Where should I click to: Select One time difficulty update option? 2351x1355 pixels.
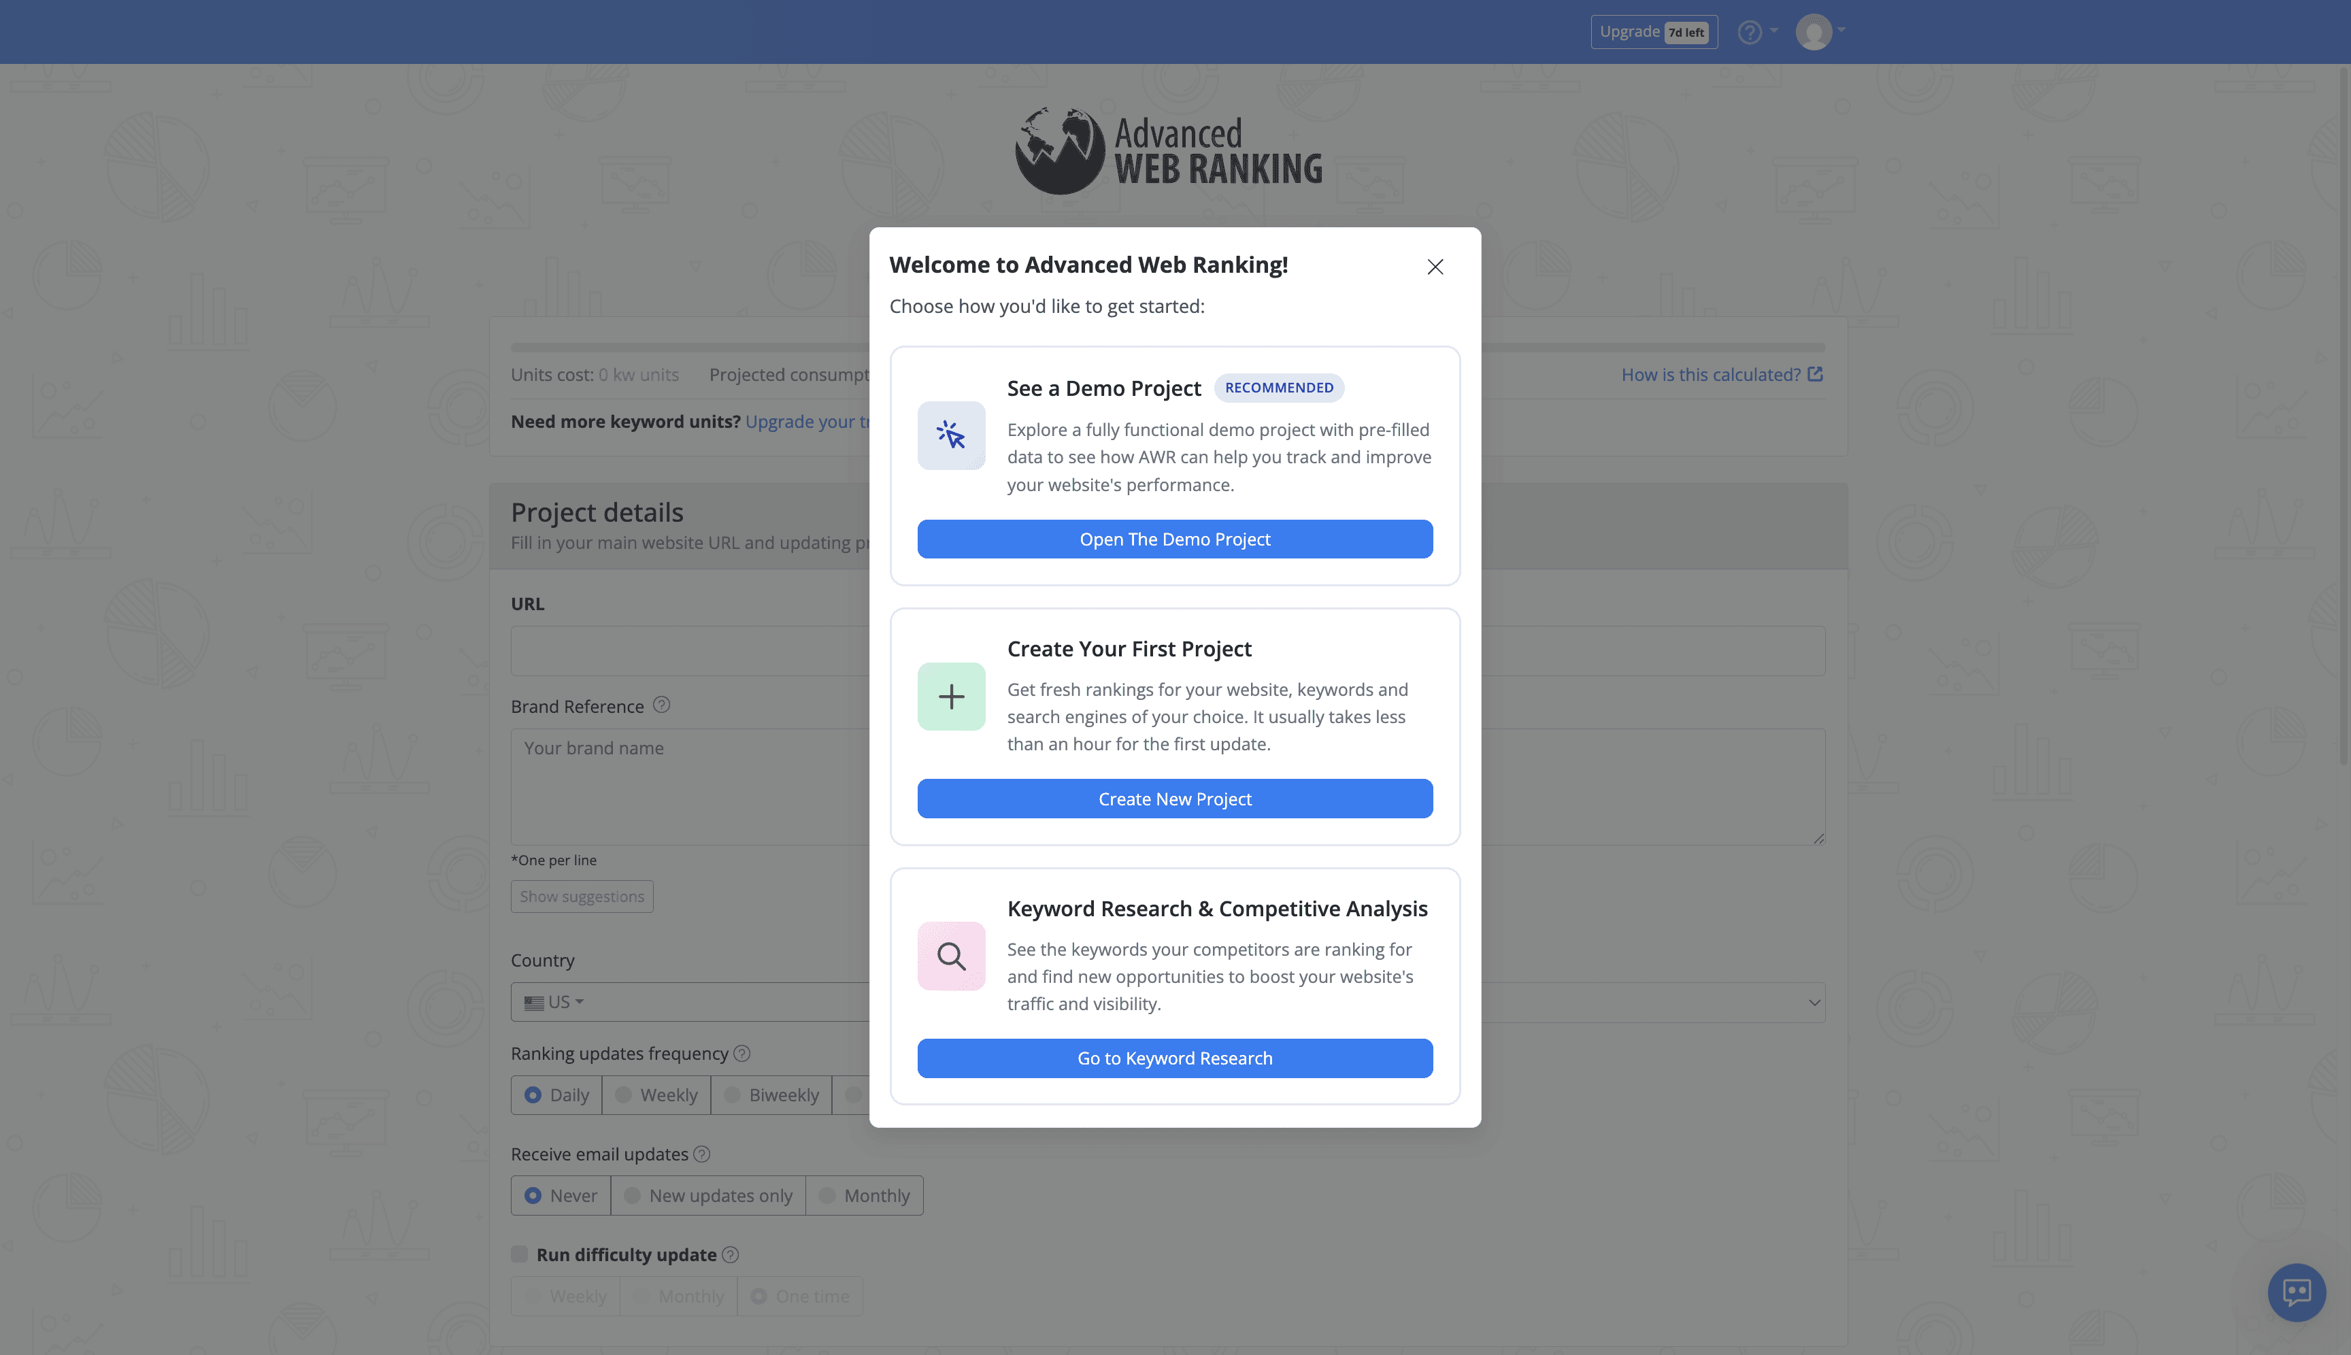801,1295
